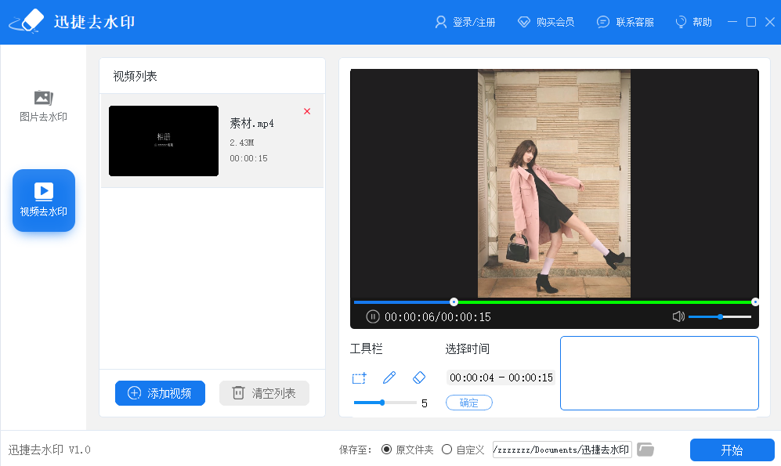The image size is (781, 466).
Task: Mute the video with speaker icon
Action: [x=678, y=316]
